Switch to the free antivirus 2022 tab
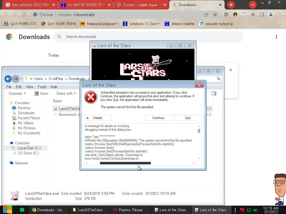The height and width of the screenshot is (214, 286). pos(30,5)
